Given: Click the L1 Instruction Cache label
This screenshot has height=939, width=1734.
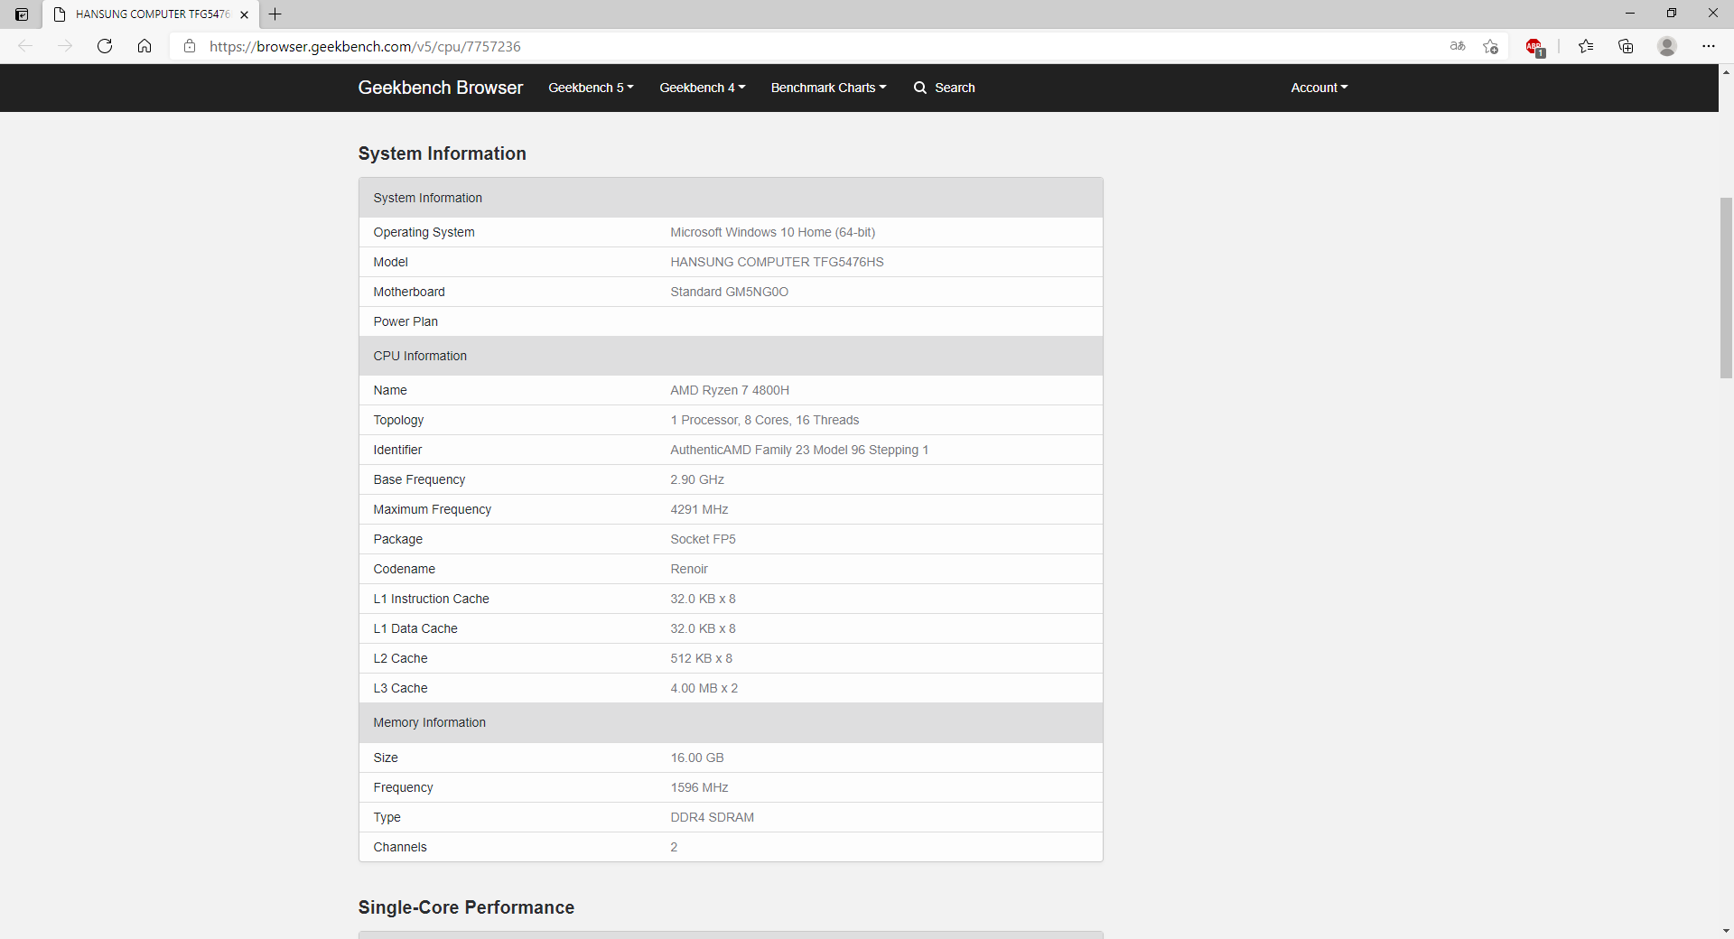Looking at the screenshot, I should tap(431, 599).
